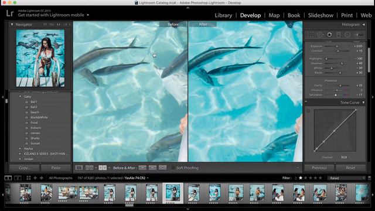
Task: Click the Reset button
Action: coord(350,168)
